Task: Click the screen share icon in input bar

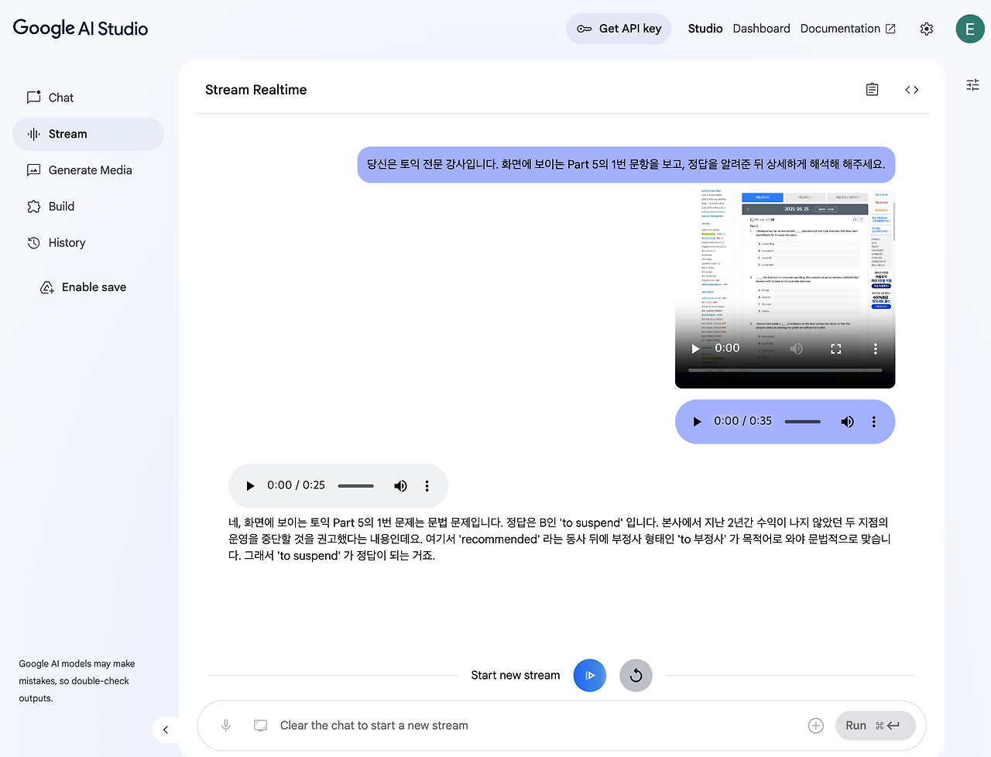Action: [x=261, y=726]
